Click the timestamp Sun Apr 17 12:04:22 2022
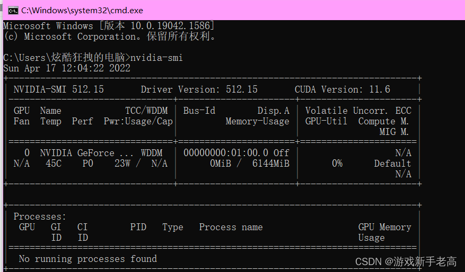The height and width of the screenshot is (272, 465). tap(67, 68)
